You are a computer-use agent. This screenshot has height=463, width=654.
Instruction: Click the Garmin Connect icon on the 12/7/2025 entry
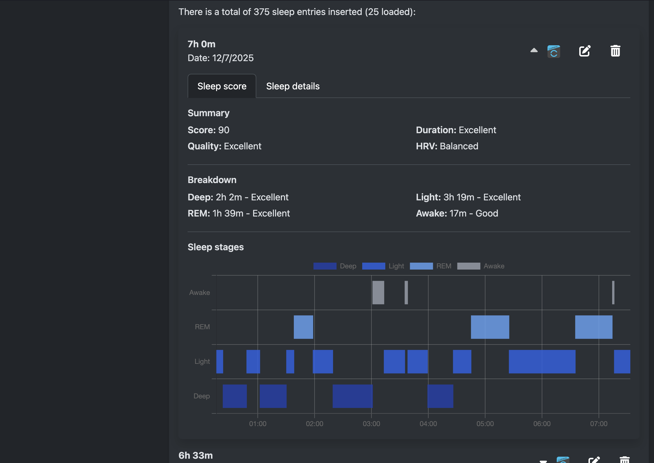(553, 51)
